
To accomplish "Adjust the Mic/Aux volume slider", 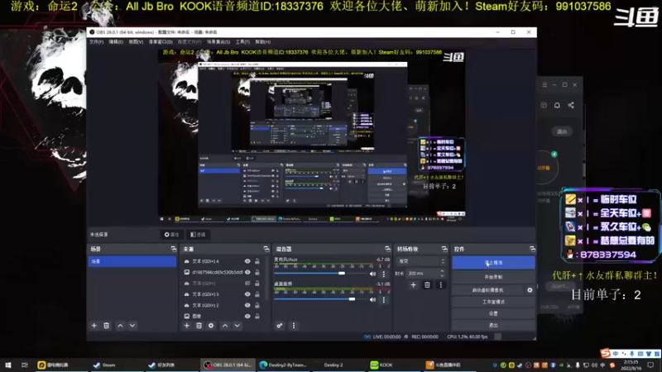I will pyautogui.click(x=342, y=274).
